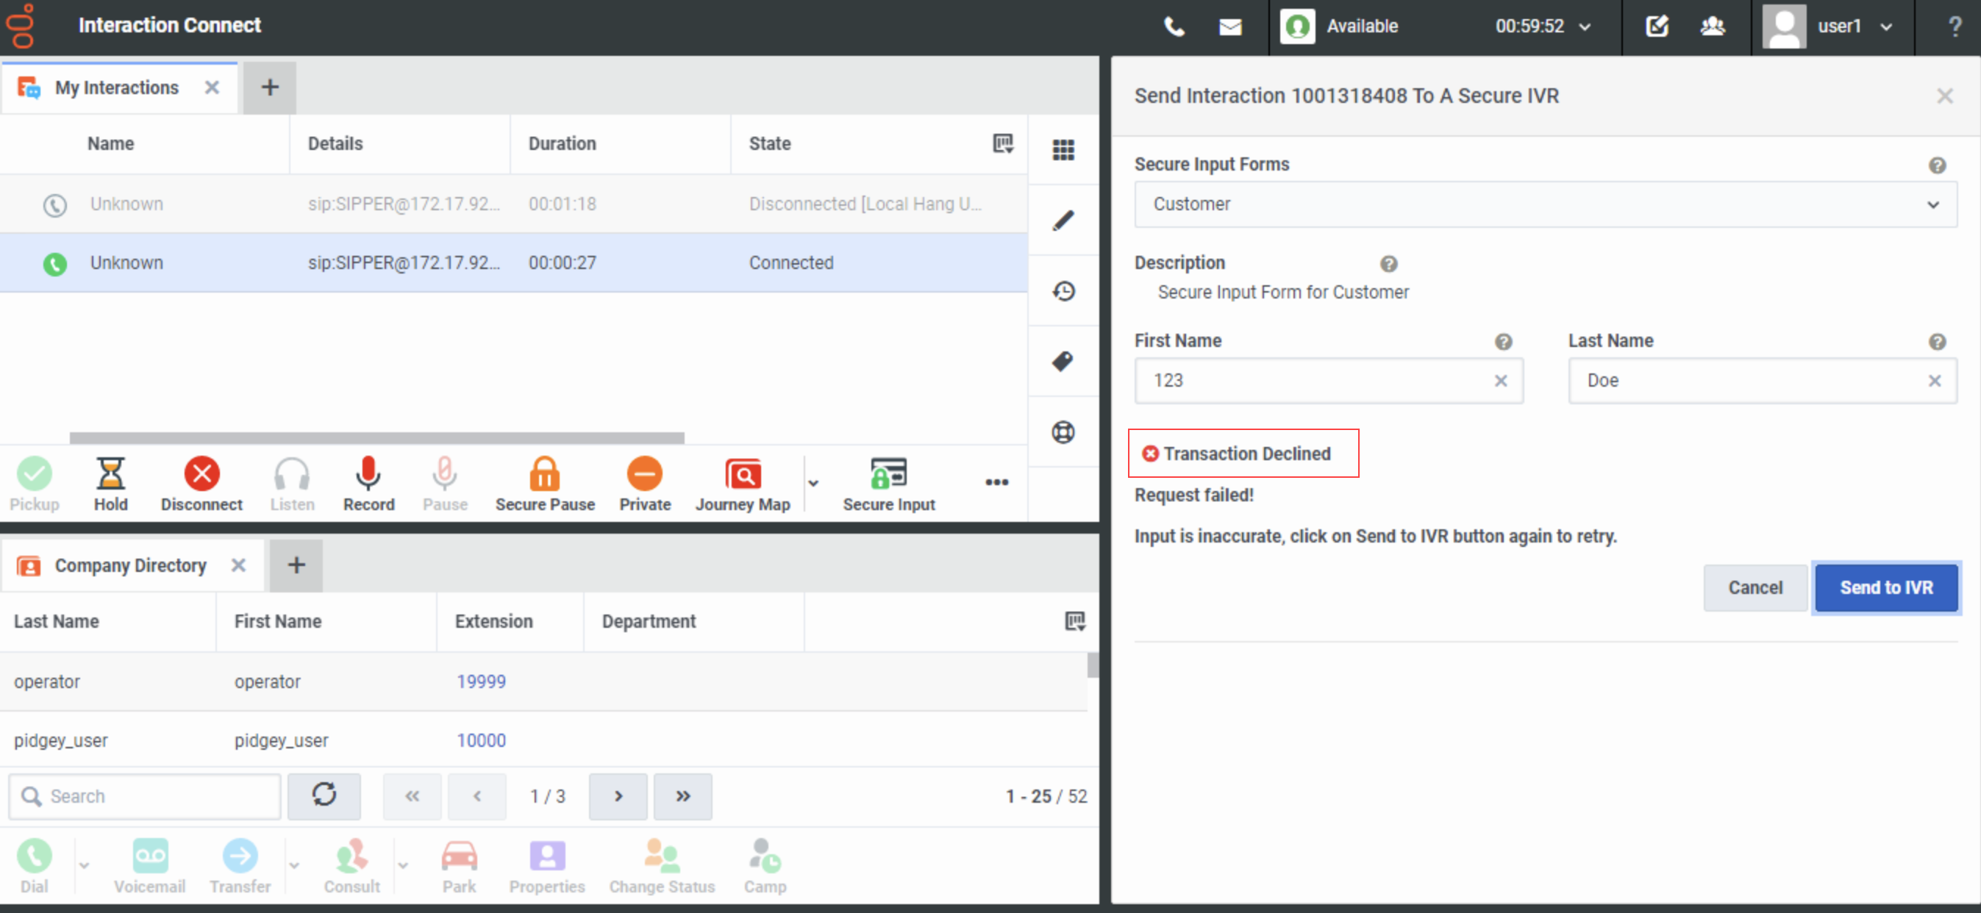Clear the Last Name field
The width and height of the screenshot is (1981, 913).
pyautogui.click(x=1934, y=382)
